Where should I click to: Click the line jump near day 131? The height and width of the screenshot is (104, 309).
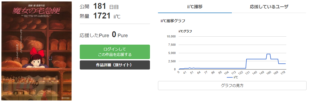coord(246,64)
